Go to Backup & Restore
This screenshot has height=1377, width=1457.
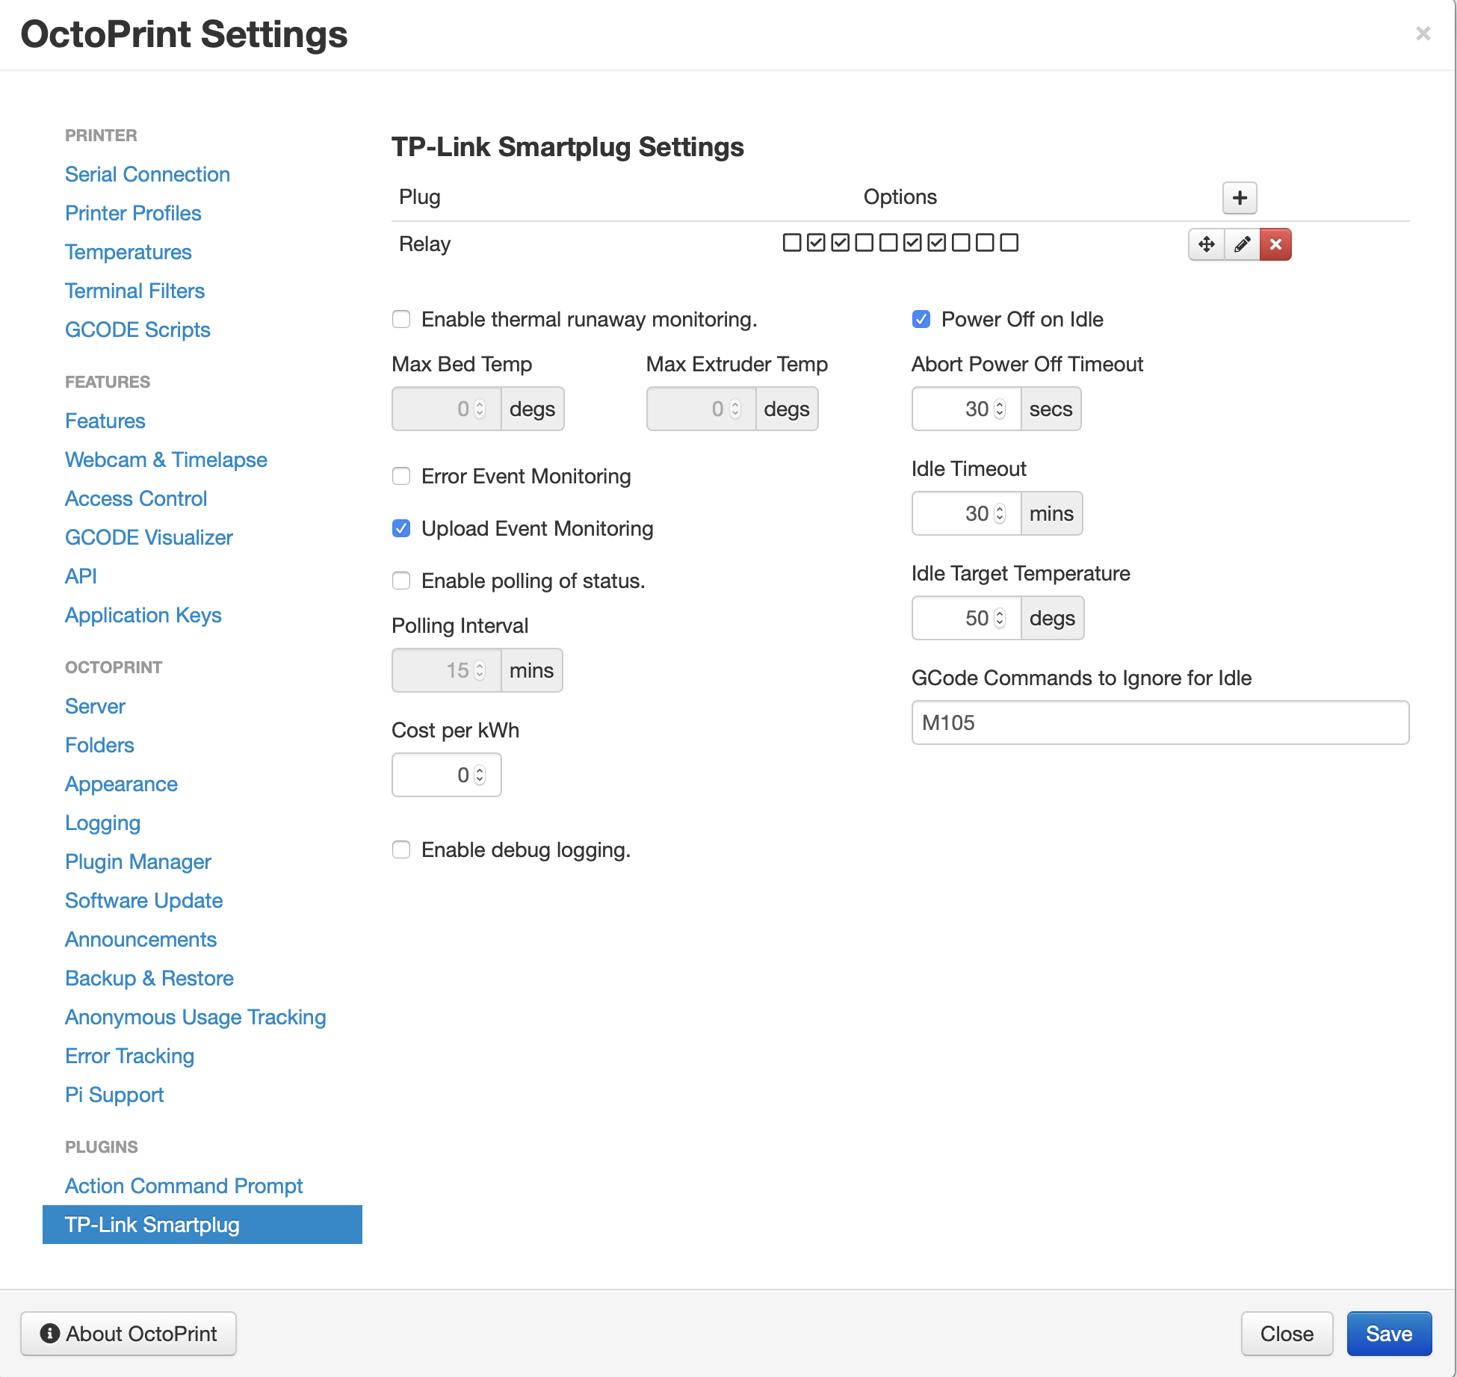click(x=149, y=979)
